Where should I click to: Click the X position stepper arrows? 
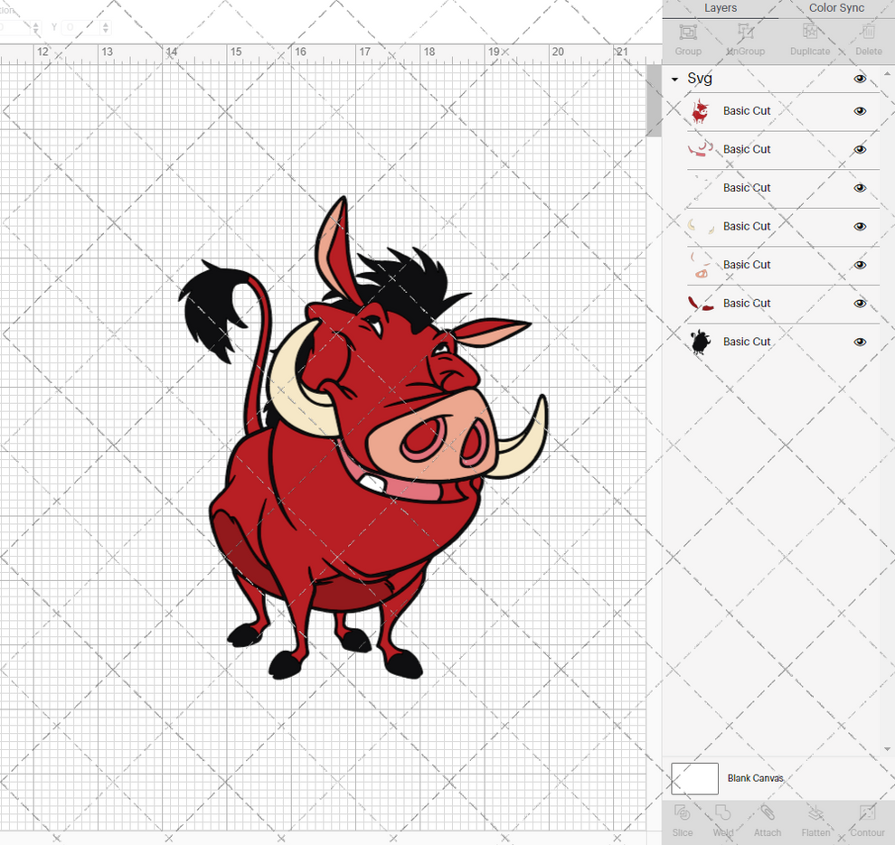point(36,27)
